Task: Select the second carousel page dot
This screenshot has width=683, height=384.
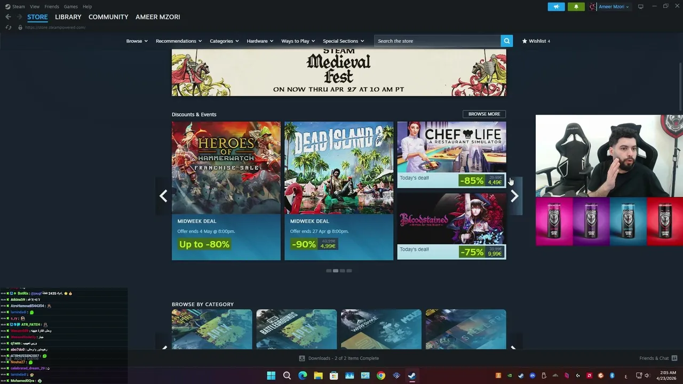Action: (x=336, y=271)
